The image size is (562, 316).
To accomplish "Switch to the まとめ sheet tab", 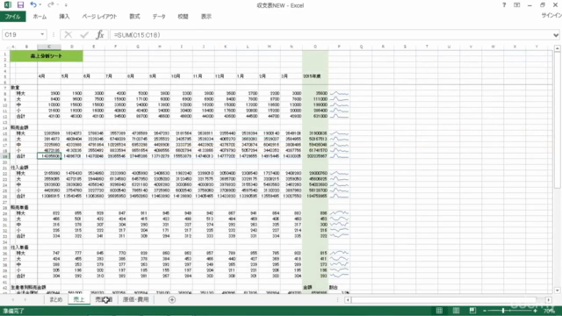I will 55,299.
